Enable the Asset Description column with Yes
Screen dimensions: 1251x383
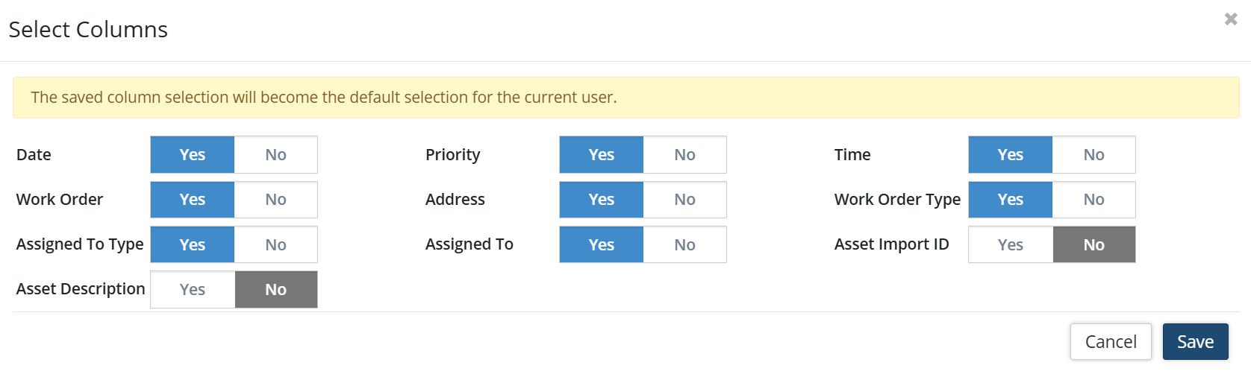click(193, 290)
